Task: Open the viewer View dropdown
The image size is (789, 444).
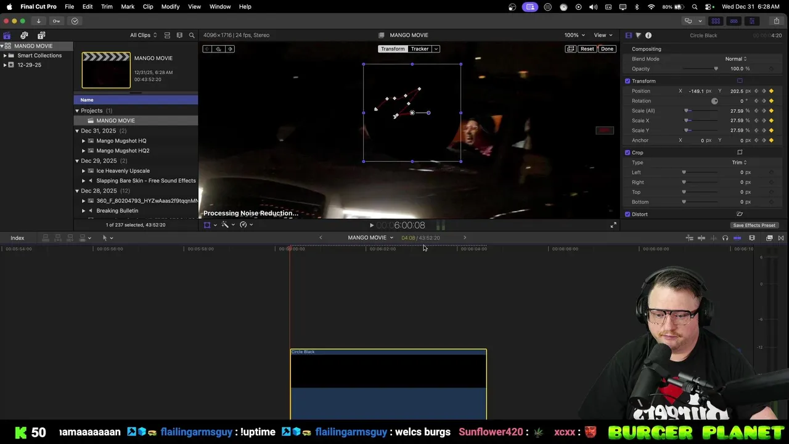Action: [603, 35]
